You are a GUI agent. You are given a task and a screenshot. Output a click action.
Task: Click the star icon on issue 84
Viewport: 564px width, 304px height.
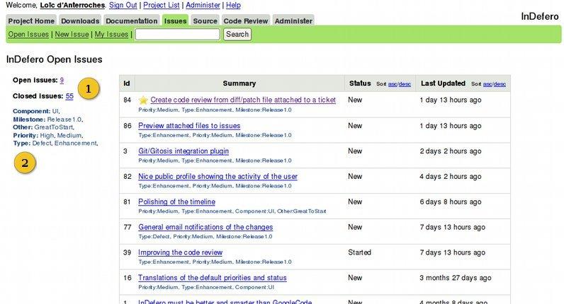(143, 100)
